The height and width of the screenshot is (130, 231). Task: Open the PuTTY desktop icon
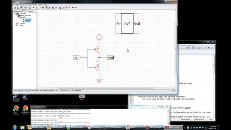tap(25, 97)
